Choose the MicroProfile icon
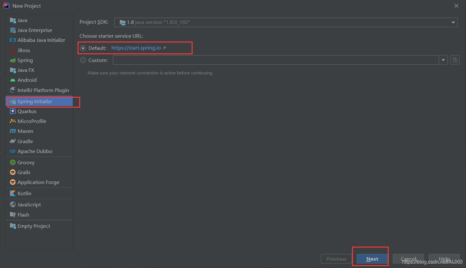 (13, 121)
